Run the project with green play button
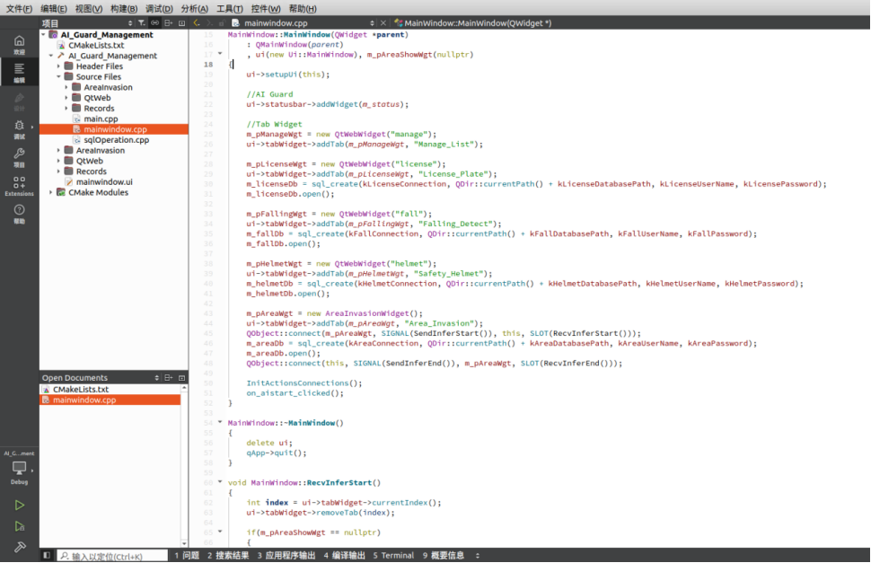The width and height of the screenshot is (871, 563). click(20, 506)
